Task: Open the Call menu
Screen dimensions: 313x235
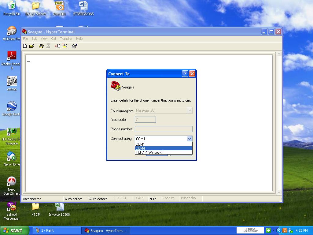Action: (54, 39)
